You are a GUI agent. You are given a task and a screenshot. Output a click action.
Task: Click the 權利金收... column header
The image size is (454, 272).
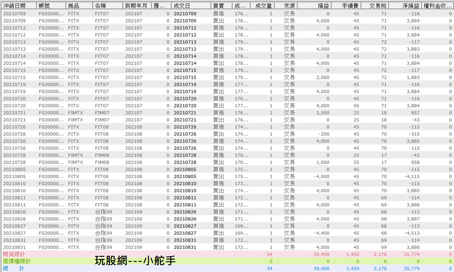coord(438,5)
